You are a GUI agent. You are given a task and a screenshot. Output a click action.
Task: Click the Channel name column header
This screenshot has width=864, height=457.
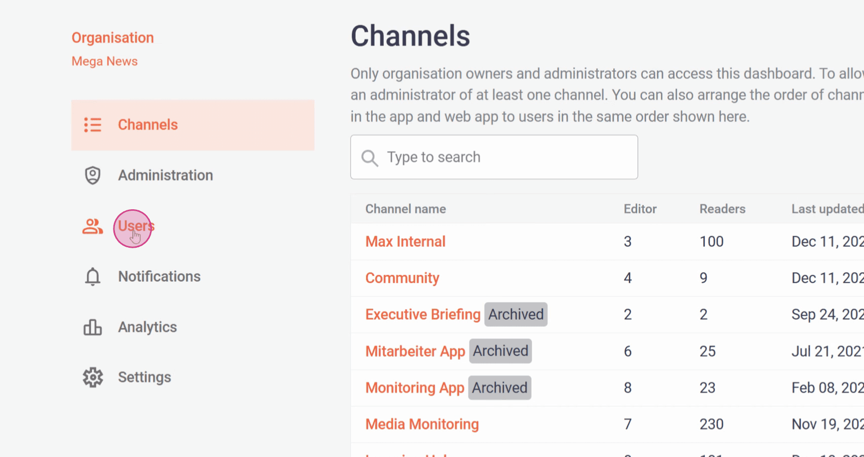(x=405, y=209)
